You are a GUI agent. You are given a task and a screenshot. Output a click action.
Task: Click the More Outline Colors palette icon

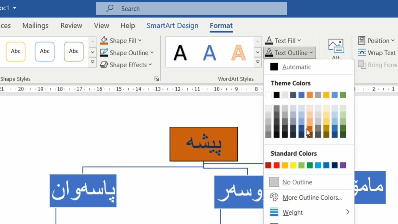[x=274, y=197]
